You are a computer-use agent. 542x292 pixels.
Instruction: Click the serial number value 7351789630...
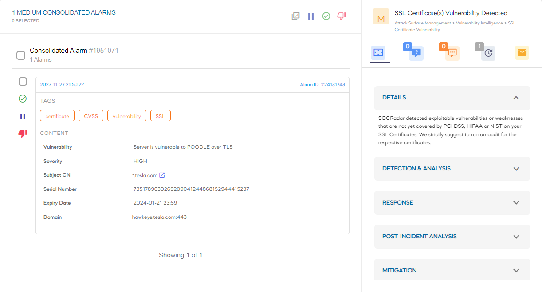(x=191, y=189)
